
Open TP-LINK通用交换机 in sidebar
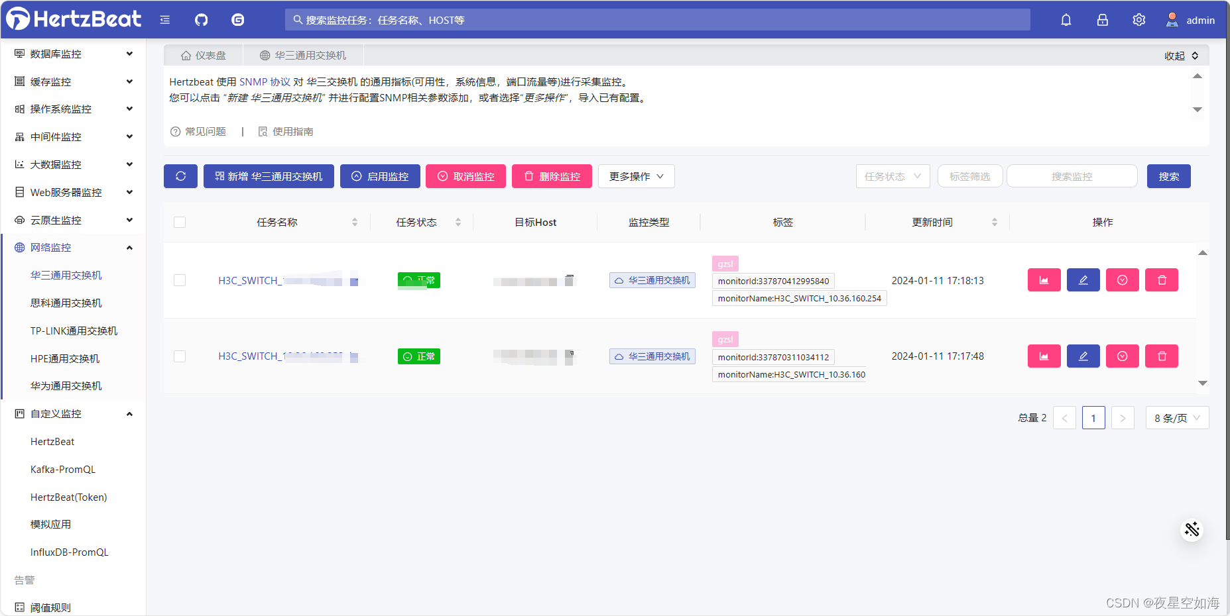pyautogui.click(x=74, y=331)
